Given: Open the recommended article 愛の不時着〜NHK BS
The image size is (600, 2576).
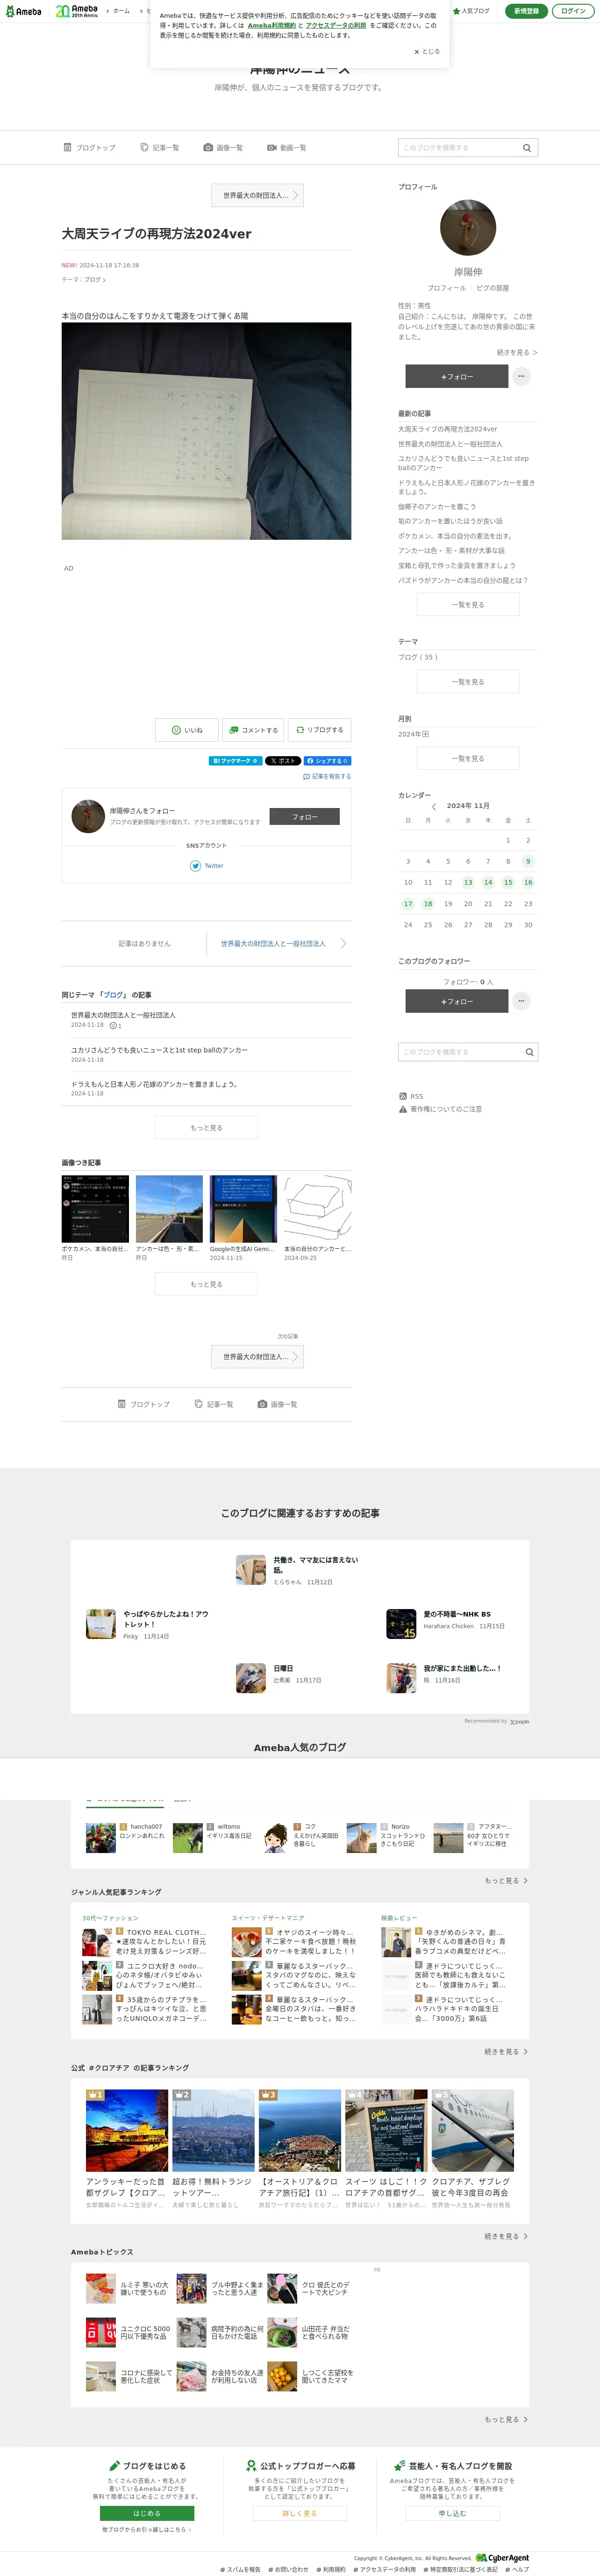Looking at the screenshot, I should click(457, 1614).
